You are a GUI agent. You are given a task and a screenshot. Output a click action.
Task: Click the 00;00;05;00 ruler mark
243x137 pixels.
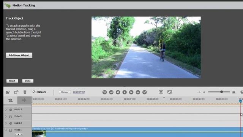[x=153, y=99]
